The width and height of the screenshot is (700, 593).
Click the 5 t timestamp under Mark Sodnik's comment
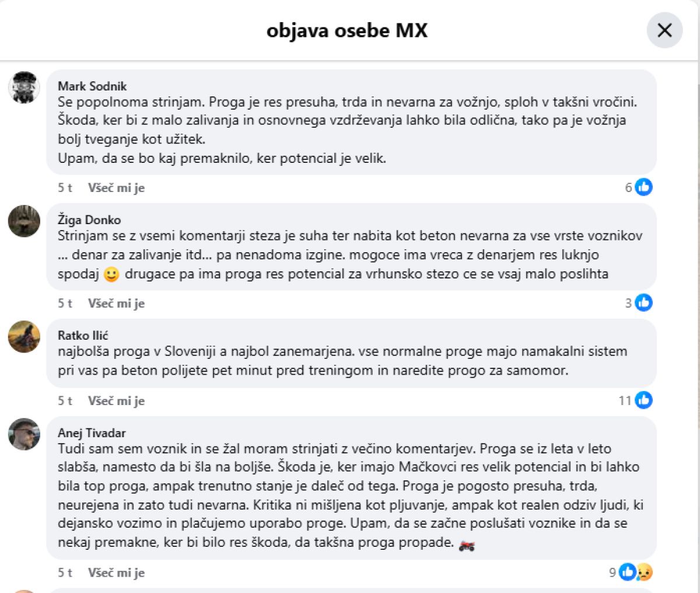pyautogui.click(x=65, y=188)
